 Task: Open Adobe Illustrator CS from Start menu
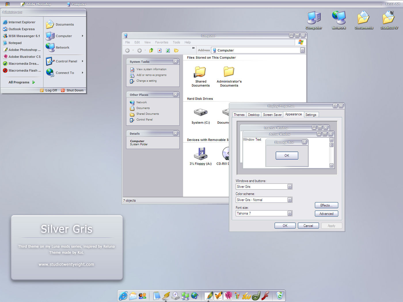[24, 57]
